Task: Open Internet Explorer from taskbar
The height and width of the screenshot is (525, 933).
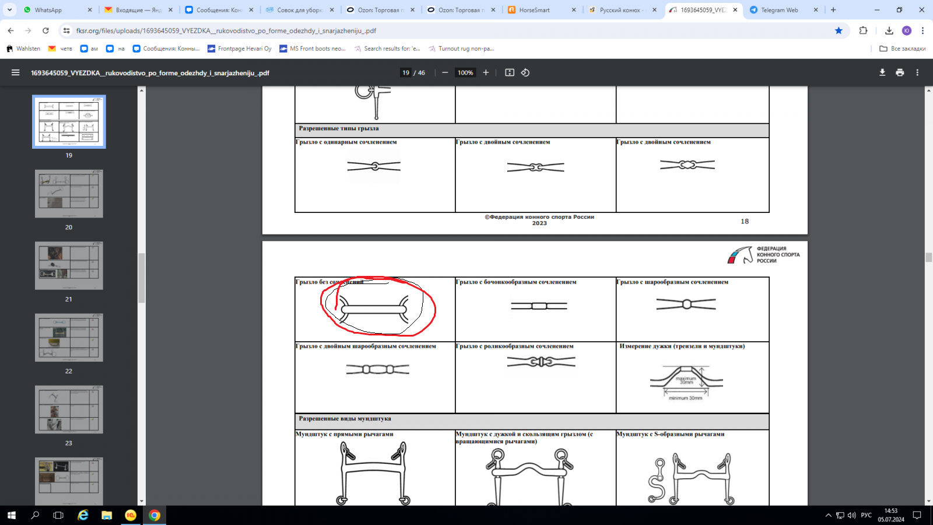Action: (83, 515)
